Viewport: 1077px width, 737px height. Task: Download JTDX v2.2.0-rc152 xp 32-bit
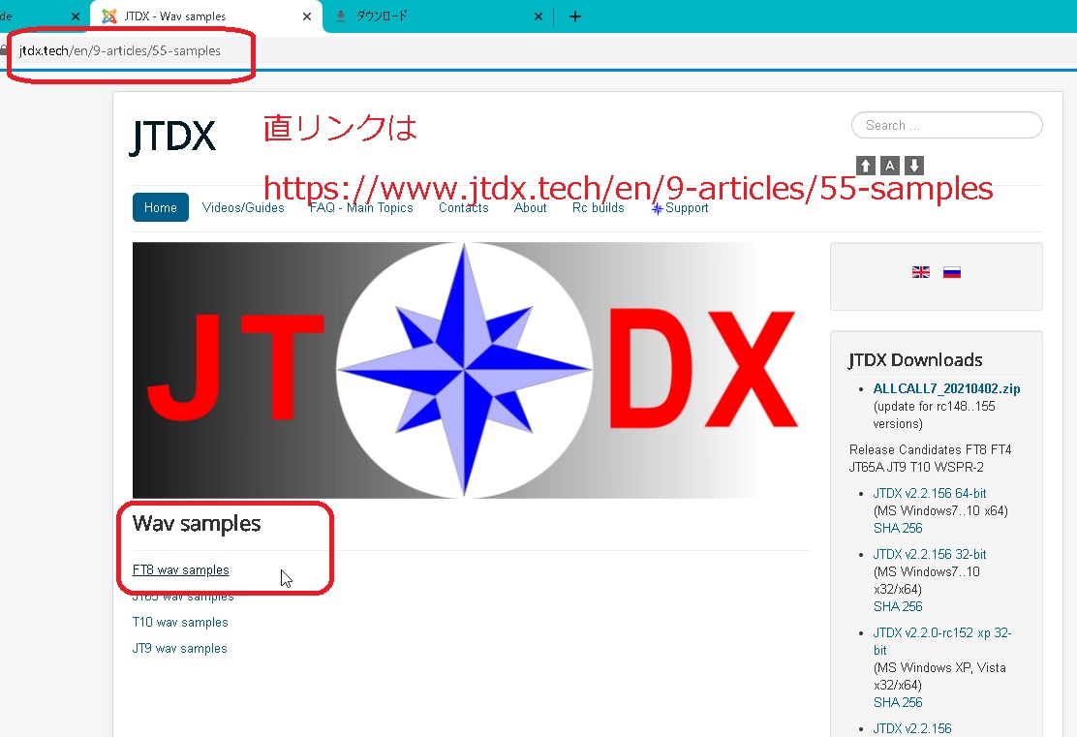tap(942, 641)
